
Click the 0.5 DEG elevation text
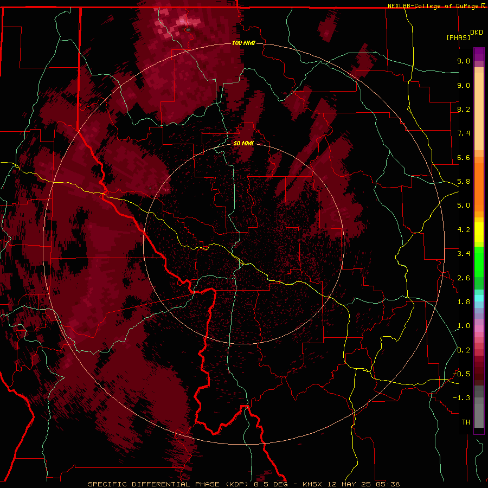tap(271, 484)
